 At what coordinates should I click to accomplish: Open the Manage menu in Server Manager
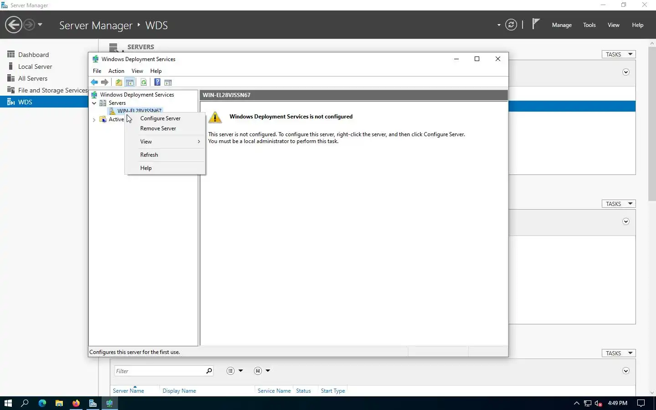click(562, 25)
